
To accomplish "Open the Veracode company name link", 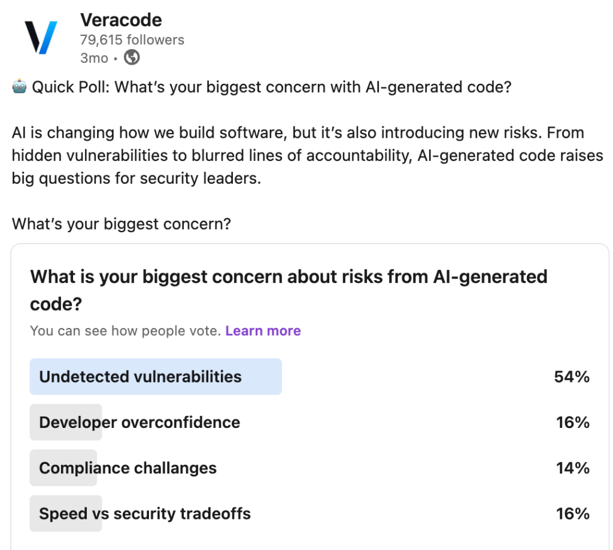I will pyautogui.click(x=121, y=20).
